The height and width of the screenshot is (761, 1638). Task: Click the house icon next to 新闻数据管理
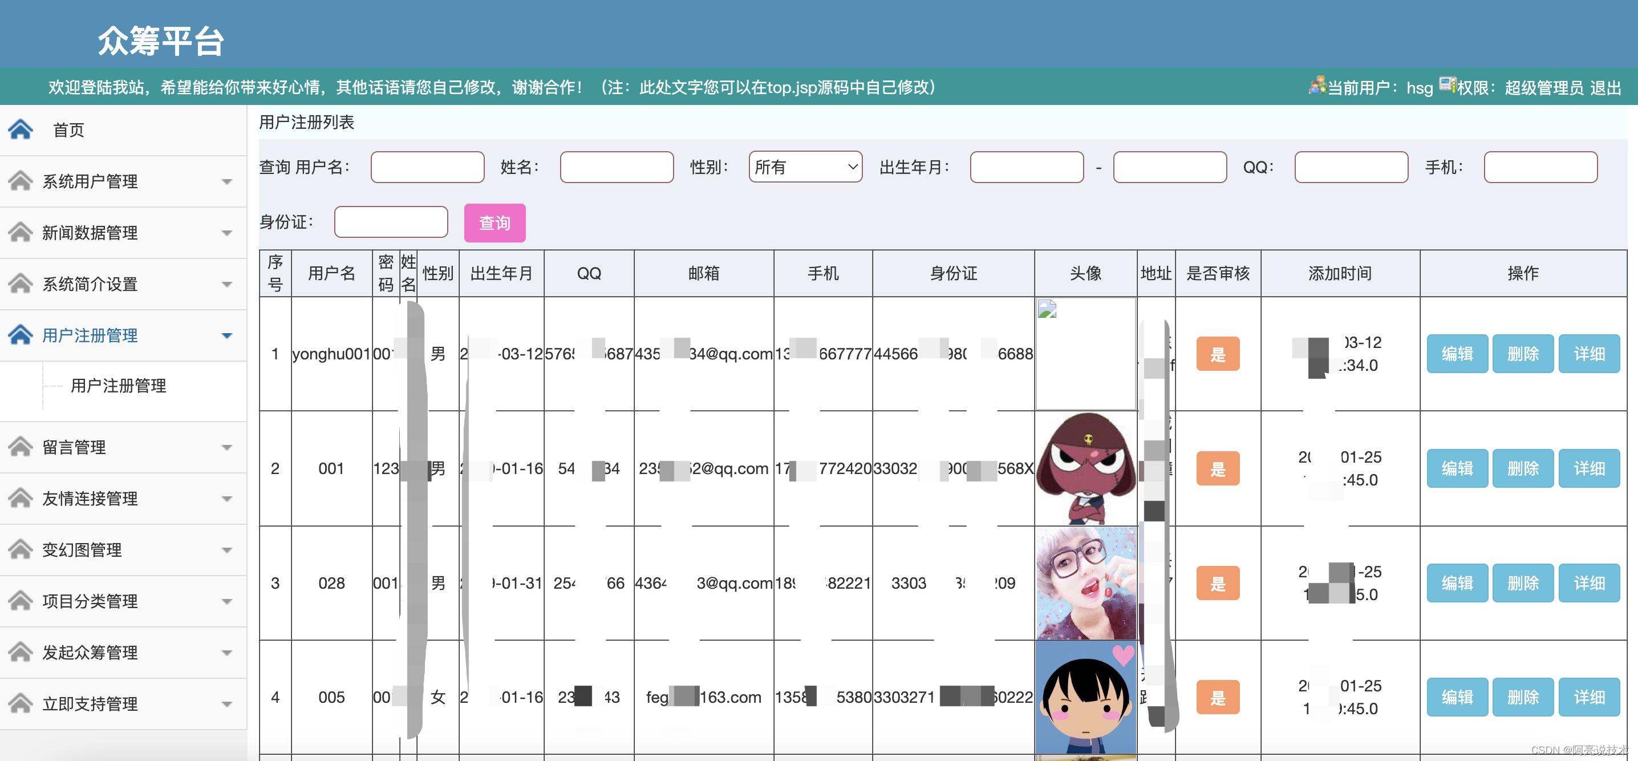(x=21, y=233)
